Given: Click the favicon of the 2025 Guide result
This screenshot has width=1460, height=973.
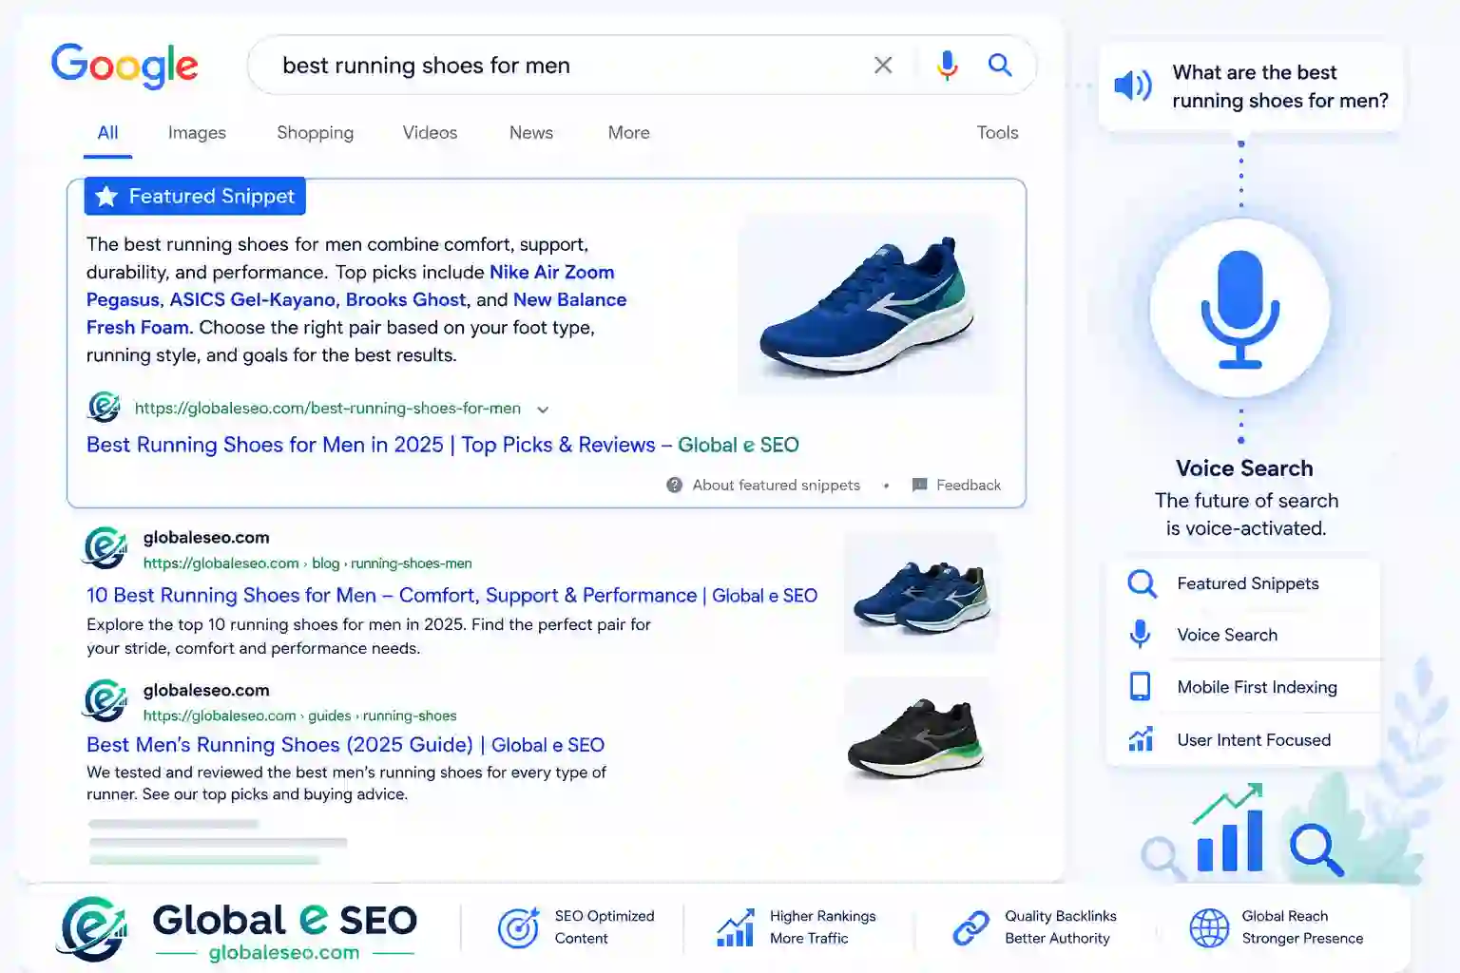Looking at the screenshot, I should 106,700.
